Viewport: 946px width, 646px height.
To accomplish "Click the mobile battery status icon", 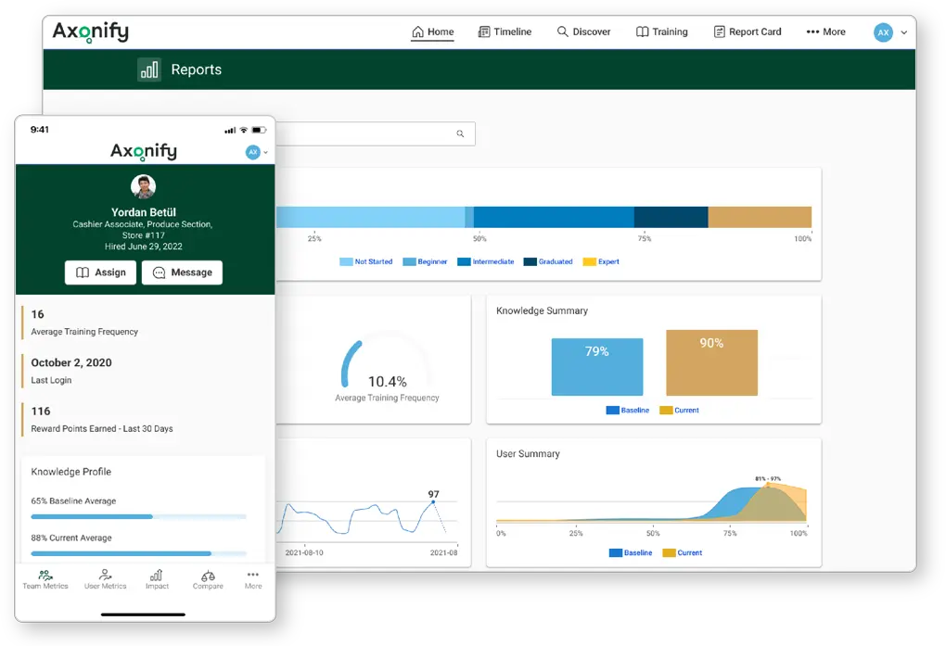I will (259, 130).
